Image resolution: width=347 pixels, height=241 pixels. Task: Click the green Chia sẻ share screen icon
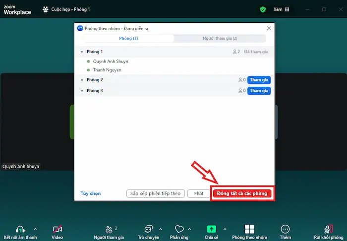(x=211, y=229)
